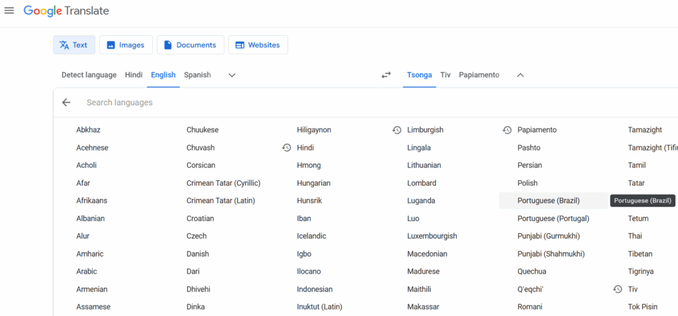678x316 pixels.
Task: Click the history icon beside Hindi
Action: [x=286, y=148]
